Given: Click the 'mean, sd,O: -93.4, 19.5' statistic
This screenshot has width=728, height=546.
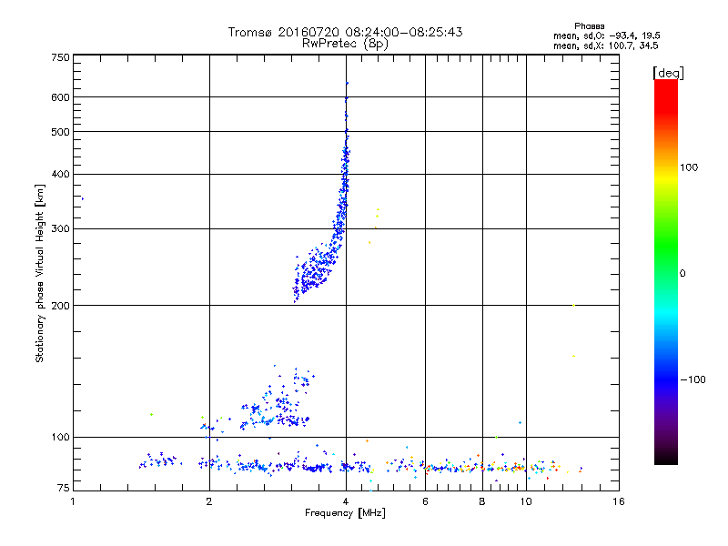Looking at the screenshot, I should (x=606, y=35).
